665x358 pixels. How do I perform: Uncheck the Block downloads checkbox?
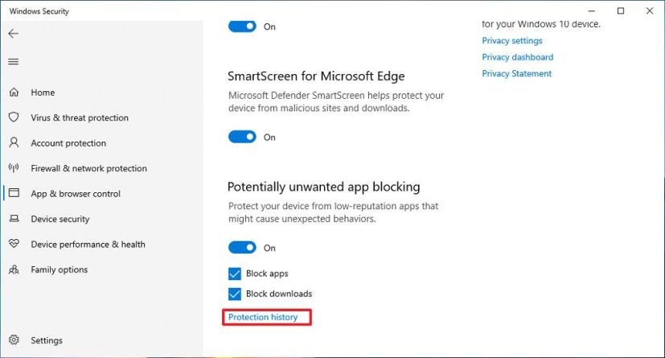point(235,294)
